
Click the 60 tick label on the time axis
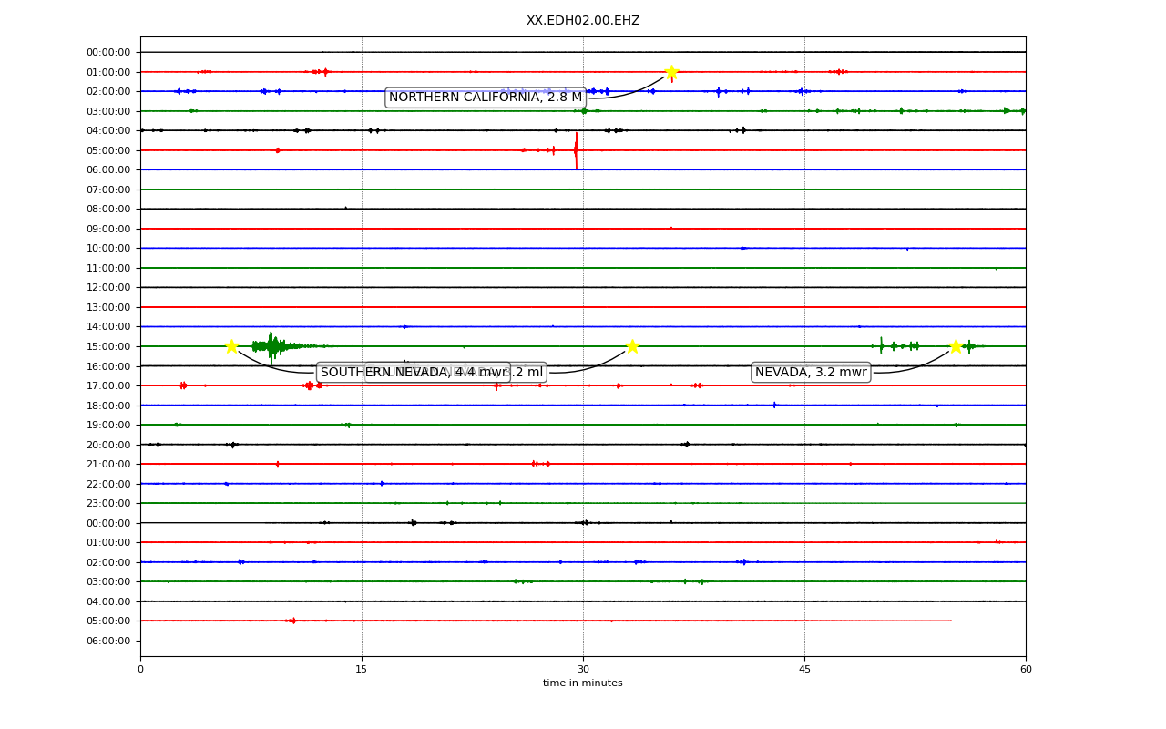[x=1026, y=670]
